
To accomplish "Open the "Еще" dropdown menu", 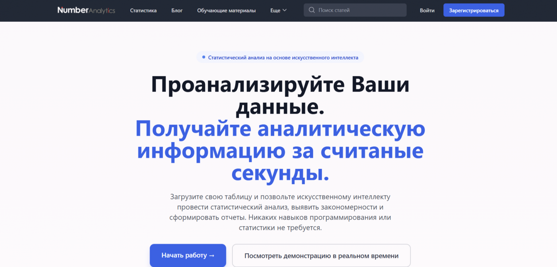I will tap(278, 10).
